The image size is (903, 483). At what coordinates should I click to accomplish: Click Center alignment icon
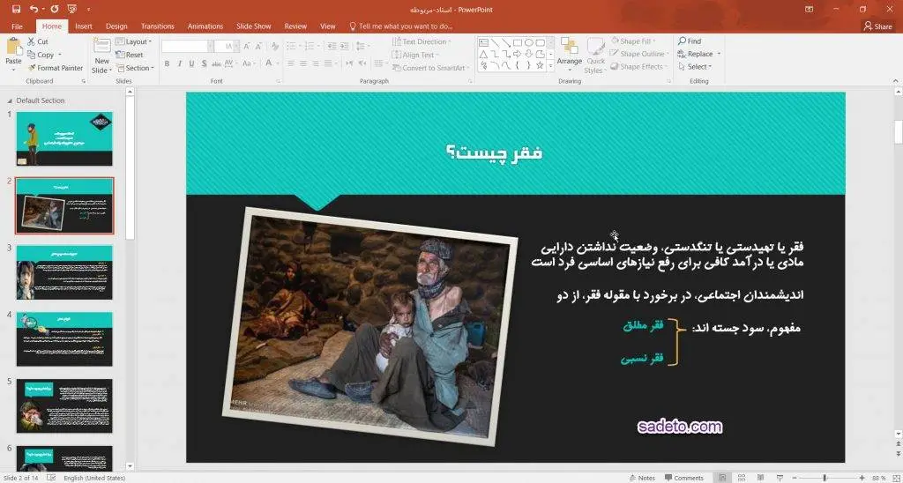[303, 63]
